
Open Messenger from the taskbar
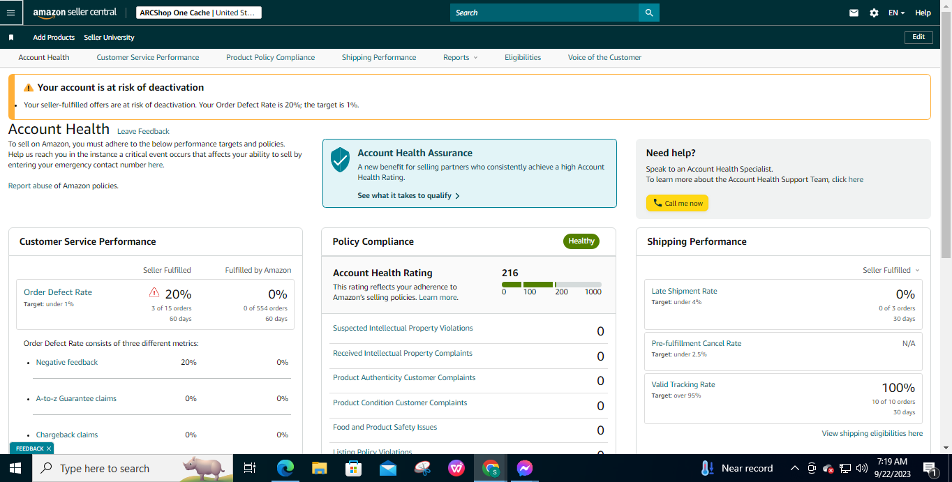[x=525, y=468]
